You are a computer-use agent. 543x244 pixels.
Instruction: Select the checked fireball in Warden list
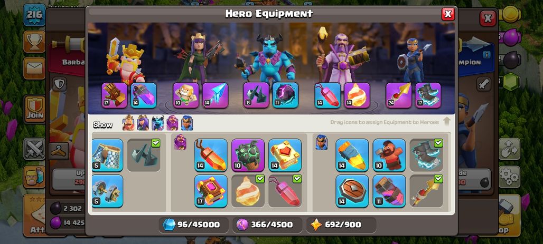(x=248, y=191)
